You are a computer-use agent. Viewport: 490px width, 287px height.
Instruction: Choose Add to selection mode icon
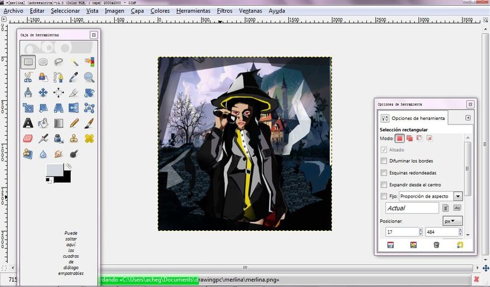tap(410, 138)
